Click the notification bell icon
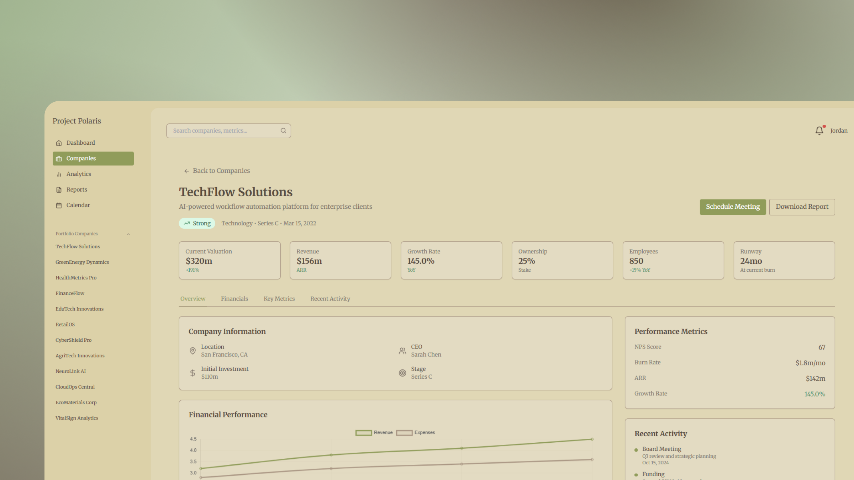 [x=819, y=130]
